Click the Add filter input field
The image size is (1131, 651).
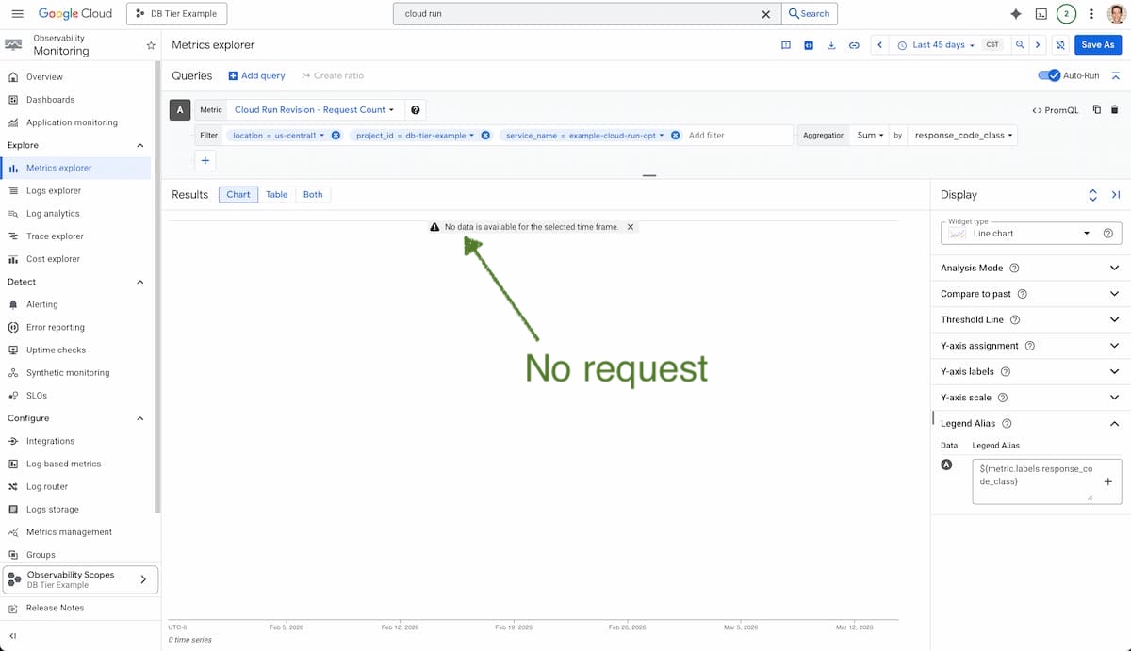(x=735, y=136)
